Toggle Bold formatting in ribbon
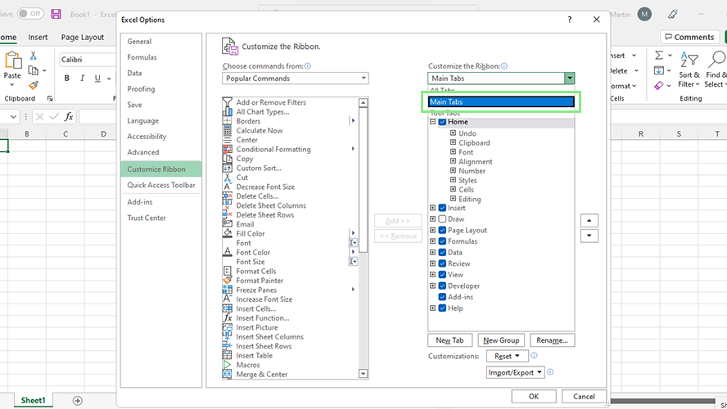The image size is (727, 409). pyautogui.click(x=67, y=79)
